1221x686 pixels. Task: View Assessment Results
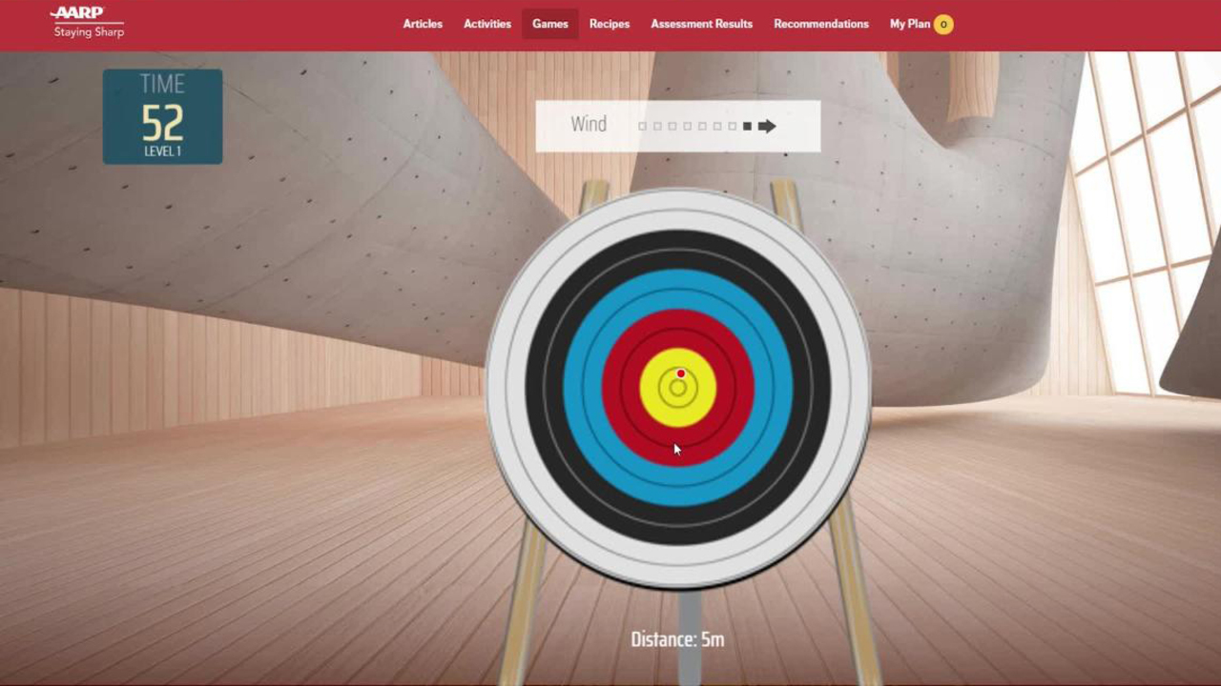tap(702, 24)
